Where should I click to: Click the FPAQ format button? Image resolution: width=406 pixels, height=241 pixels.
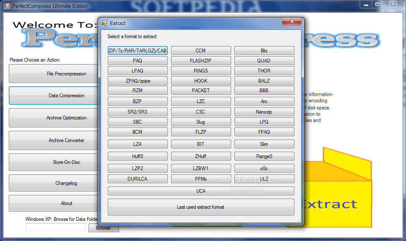click(x=264, y=132)
